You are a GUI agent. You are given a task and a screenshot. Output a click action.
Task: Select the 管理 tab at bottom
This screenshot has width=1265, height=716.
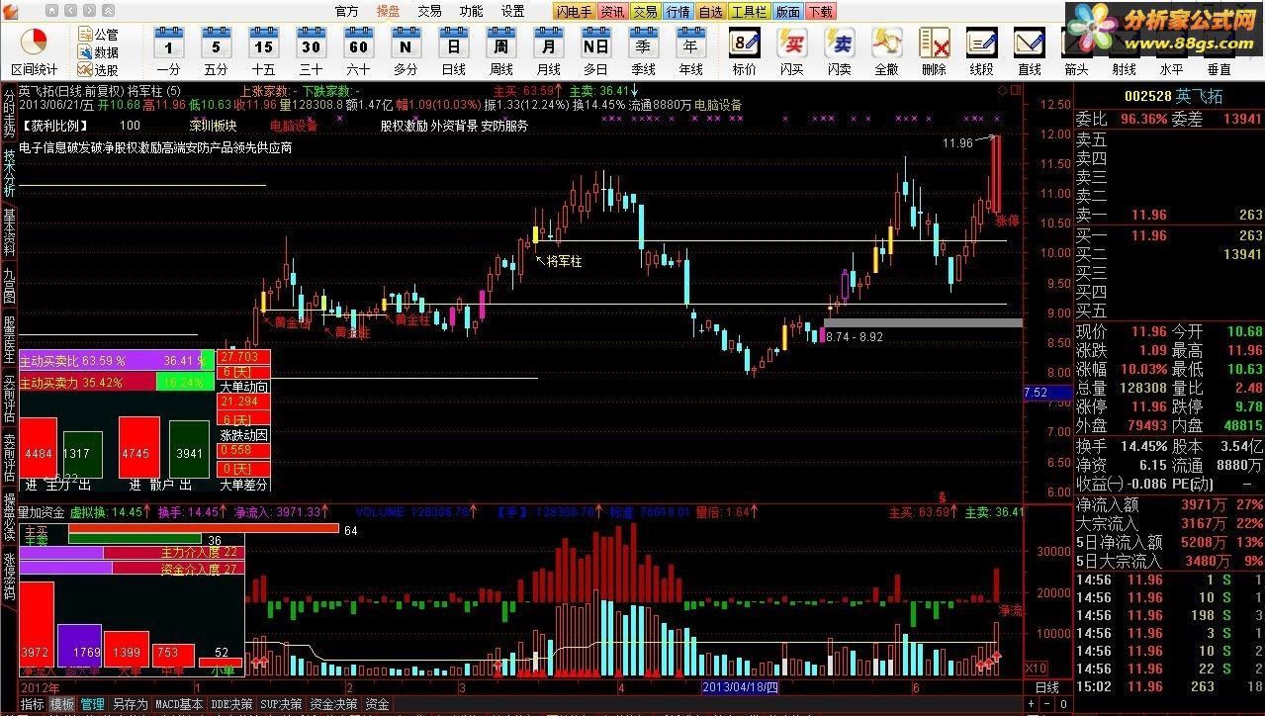(93, 705)
